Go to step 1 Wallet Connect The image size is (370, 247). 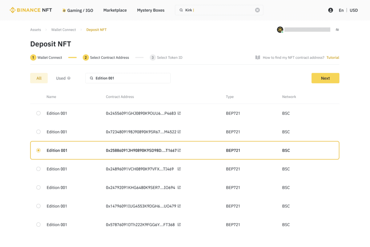pos(46,58)
